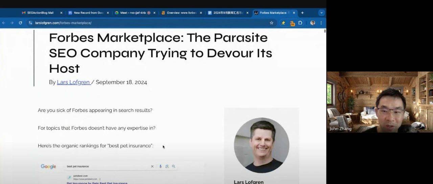The height and width of the screenshot is (184, 433).
Task: Open the Lars Lofgren author link
Action: pos(73,82)
